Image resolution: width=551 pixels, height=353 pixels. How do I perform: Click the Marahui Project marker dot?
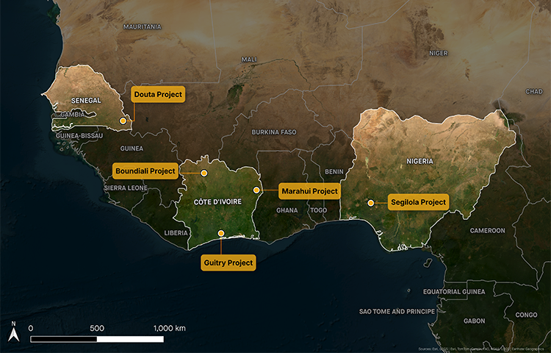tap(256, 190)
